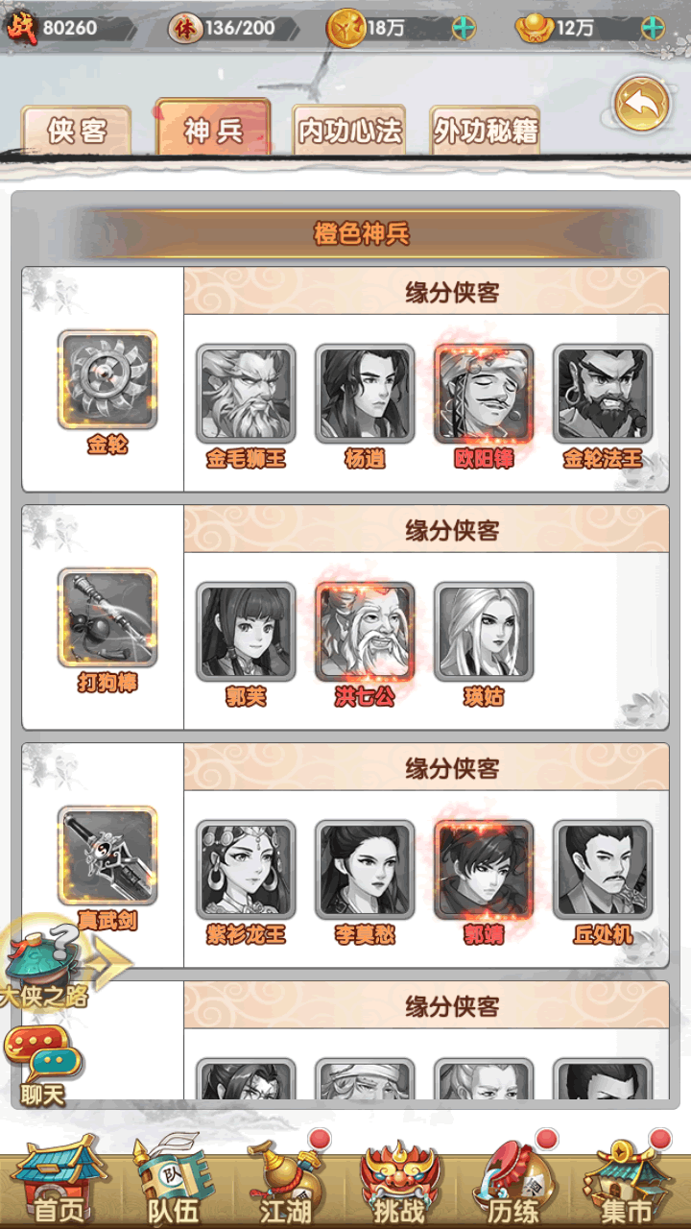Switch to the 侠客 tab
Image resolution: width=691 pixels, height=1229 pixels.
pyautogui.click(x=77, y=131)
